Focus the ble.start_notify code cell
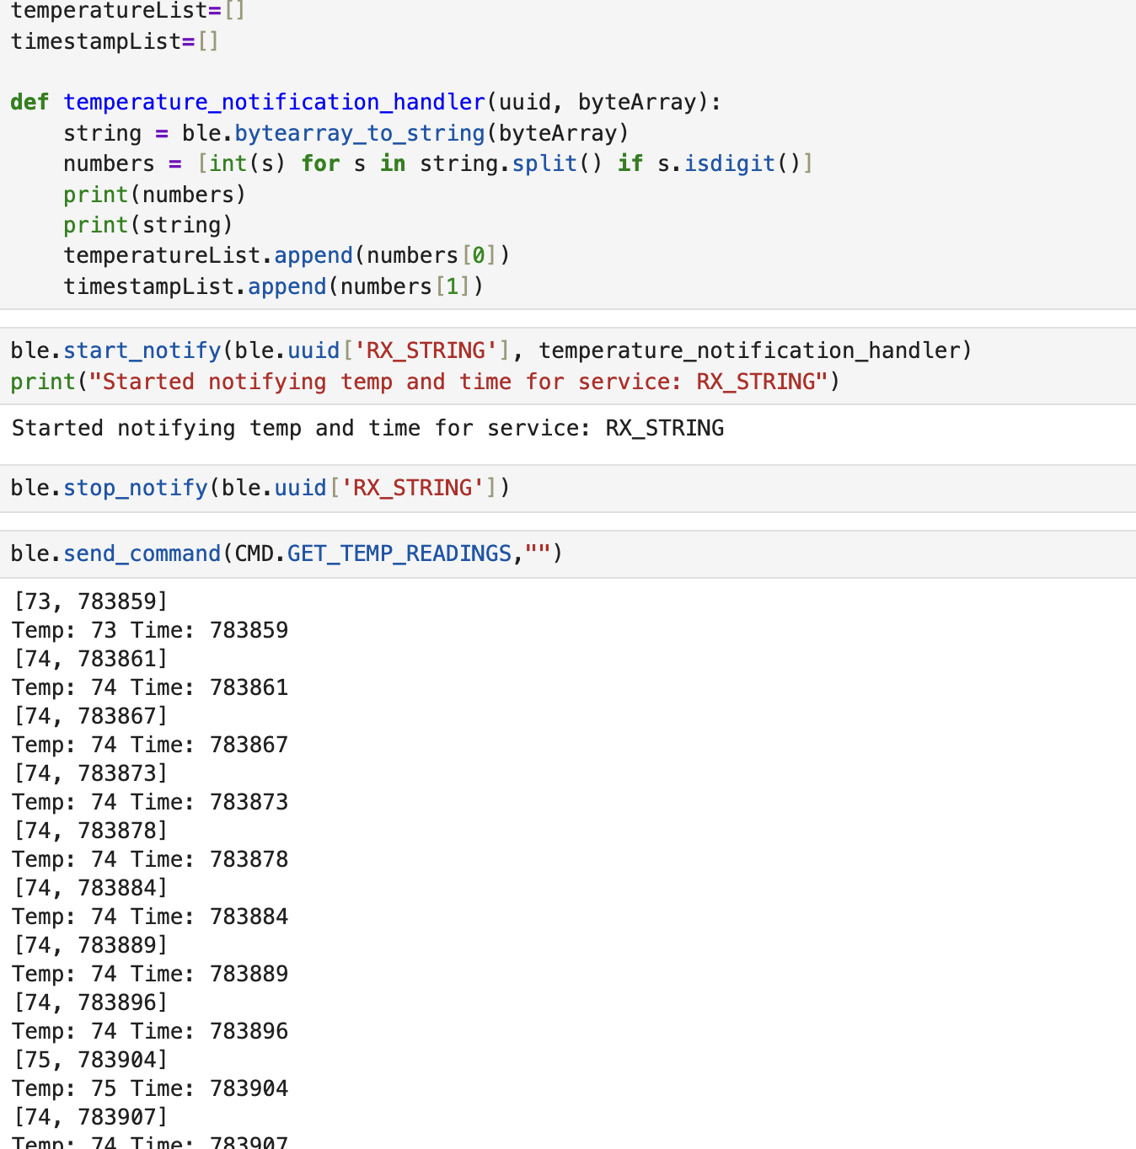 490,350
